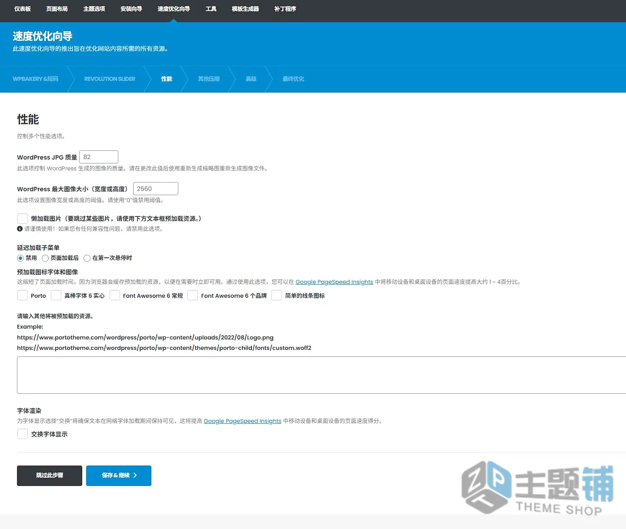Check the Porto preload checkbox
Image resolution: width=626 pixels, height=529 pixels.
[23, 295]
